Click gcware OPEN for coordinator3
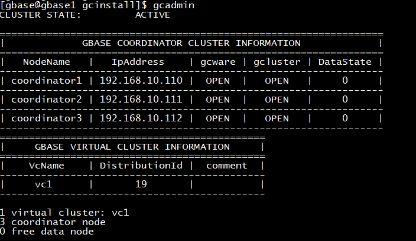Viewport: 416px width, 241px height. [218, 118]
